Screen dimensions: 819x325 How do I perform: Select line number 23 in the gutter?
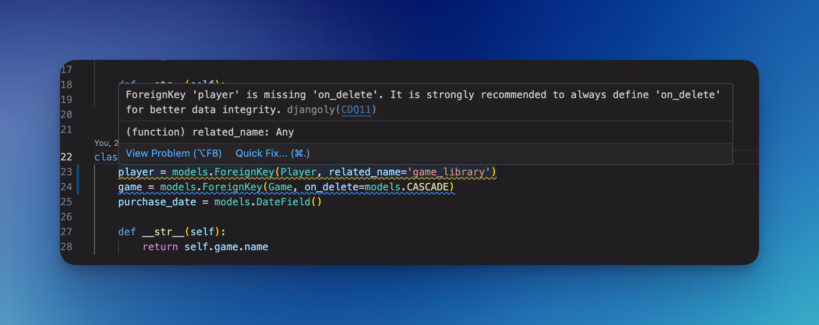[x=67, y=172]
